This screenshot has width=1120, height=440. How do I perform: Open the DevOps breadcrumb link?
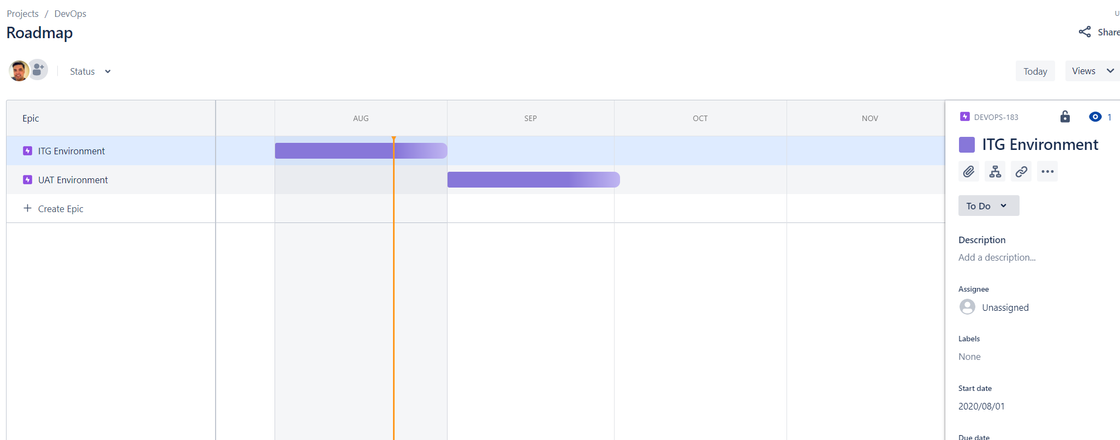point(70,14)
